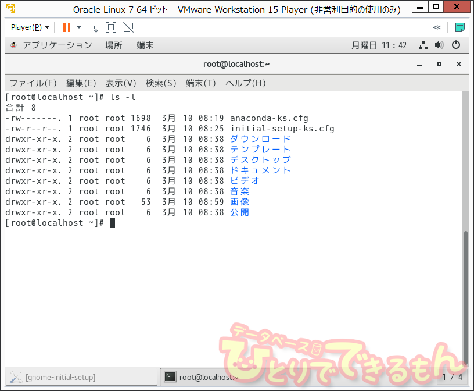Click the workspace switcher showing 1 / 4
Image resolution: width=474 pixels, height=391 pixels.
[452, 377]
